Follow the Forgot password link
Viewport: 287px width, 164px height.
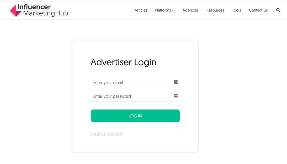(106, 133)
